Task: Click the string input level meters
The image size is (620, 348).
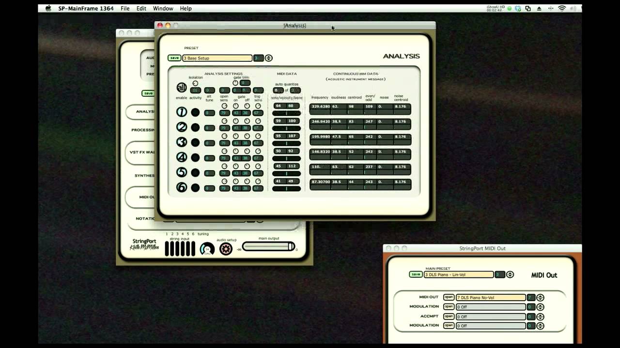Action: tap(180, 248)
